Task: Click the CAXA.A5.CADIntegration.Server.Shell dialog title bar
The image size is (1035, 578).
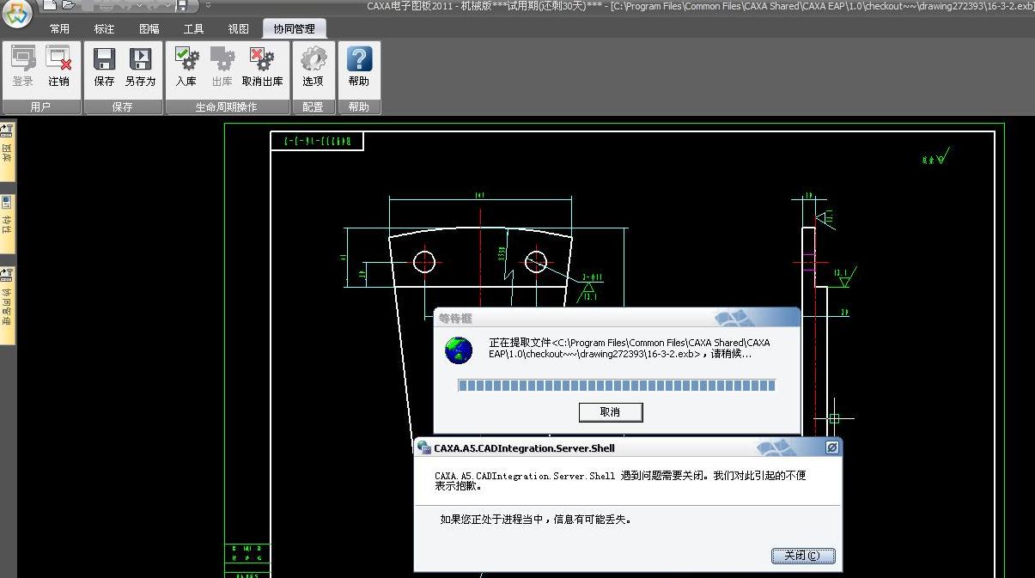Action: coord(628,447)
